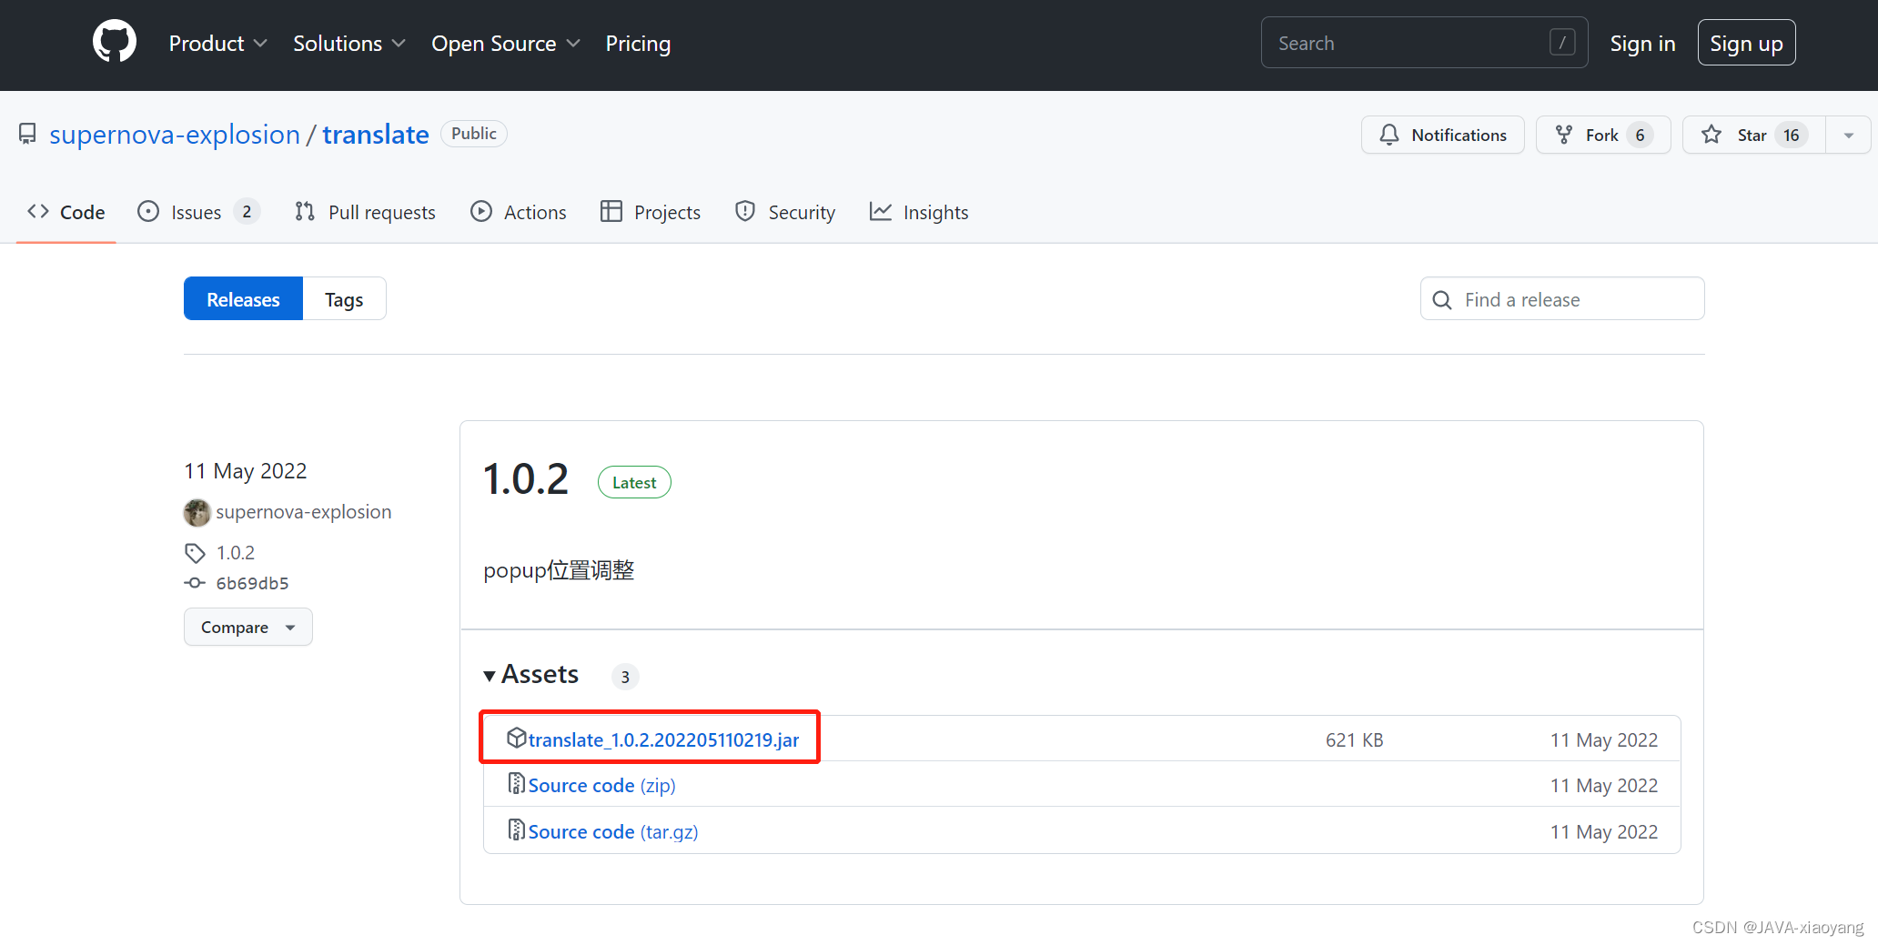Focus the Find a release field

click(x=1562, y=299)
